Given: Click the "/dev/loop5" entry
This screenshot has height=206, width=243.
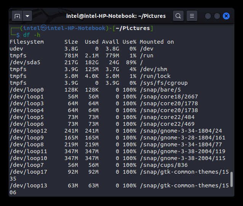Looking at the screenshot, I should pyautogui.click(x=27, y=117).
